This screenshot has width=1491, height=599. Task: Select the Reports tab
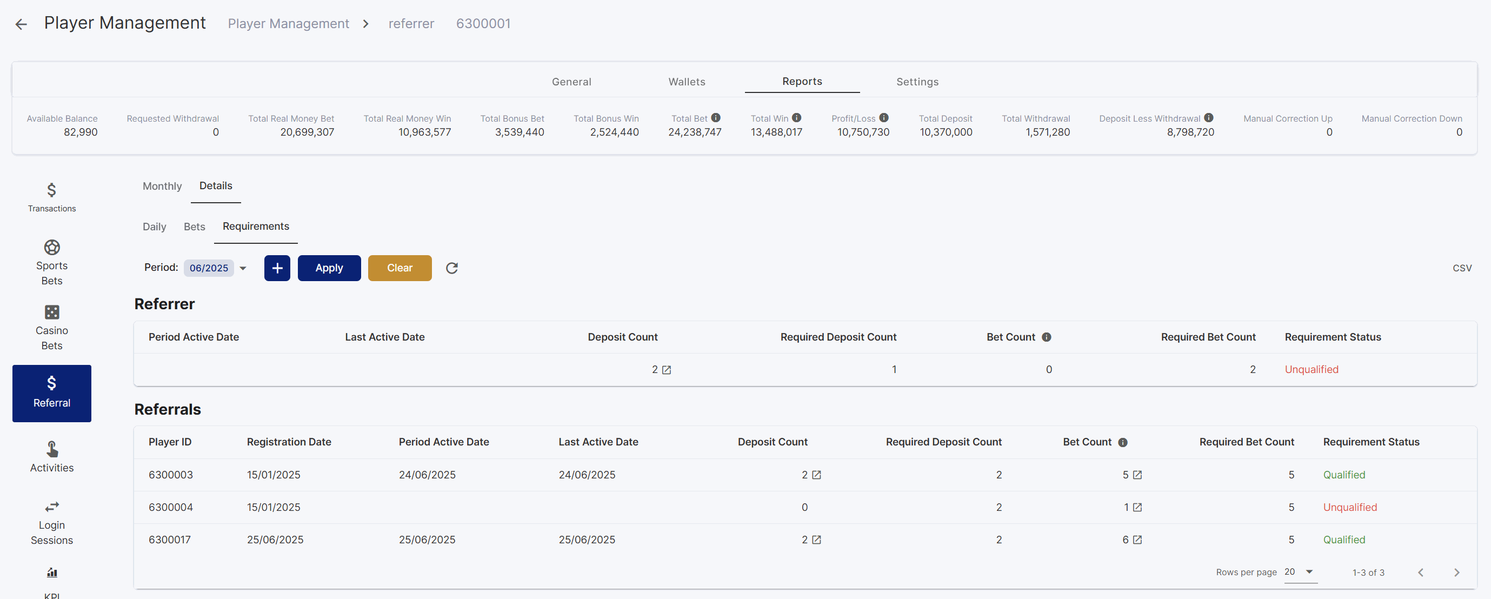point(802,82)
